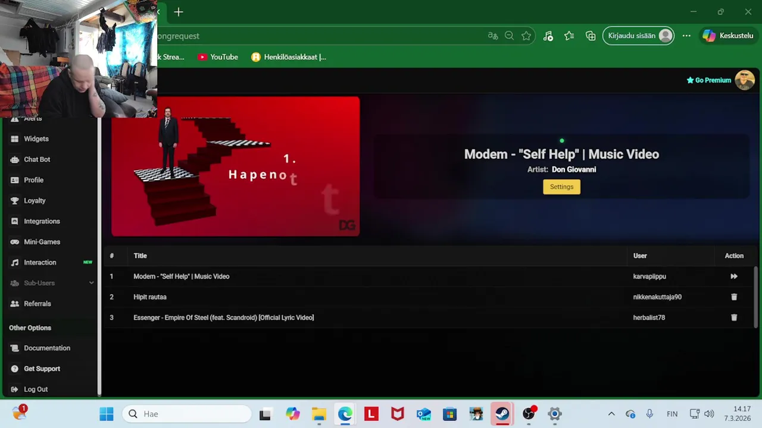Click the taskbar Hae search box

[x=188, y=414]
